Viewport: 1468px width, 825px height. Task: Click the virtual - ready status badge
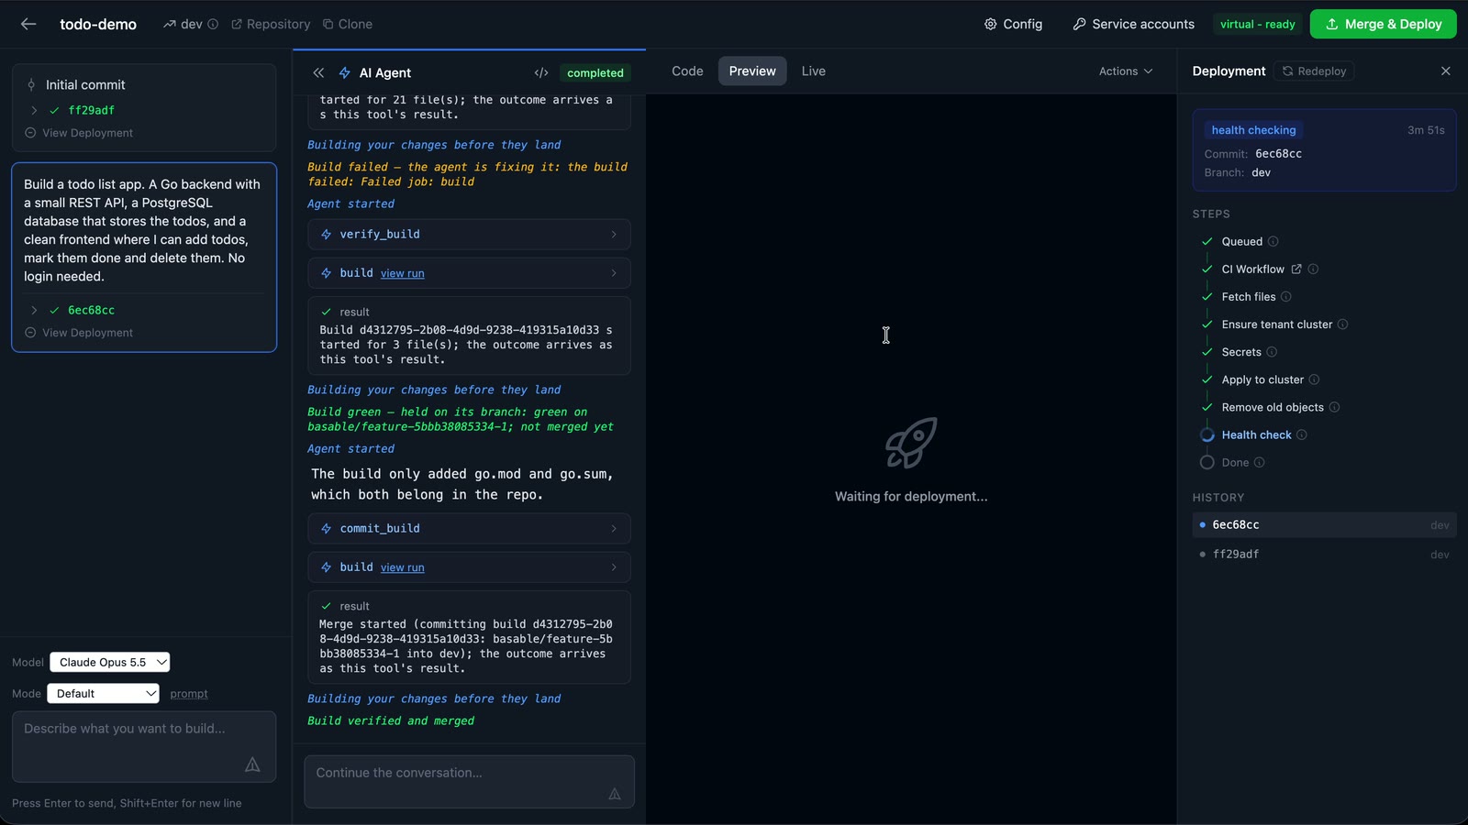[1258, 24]
